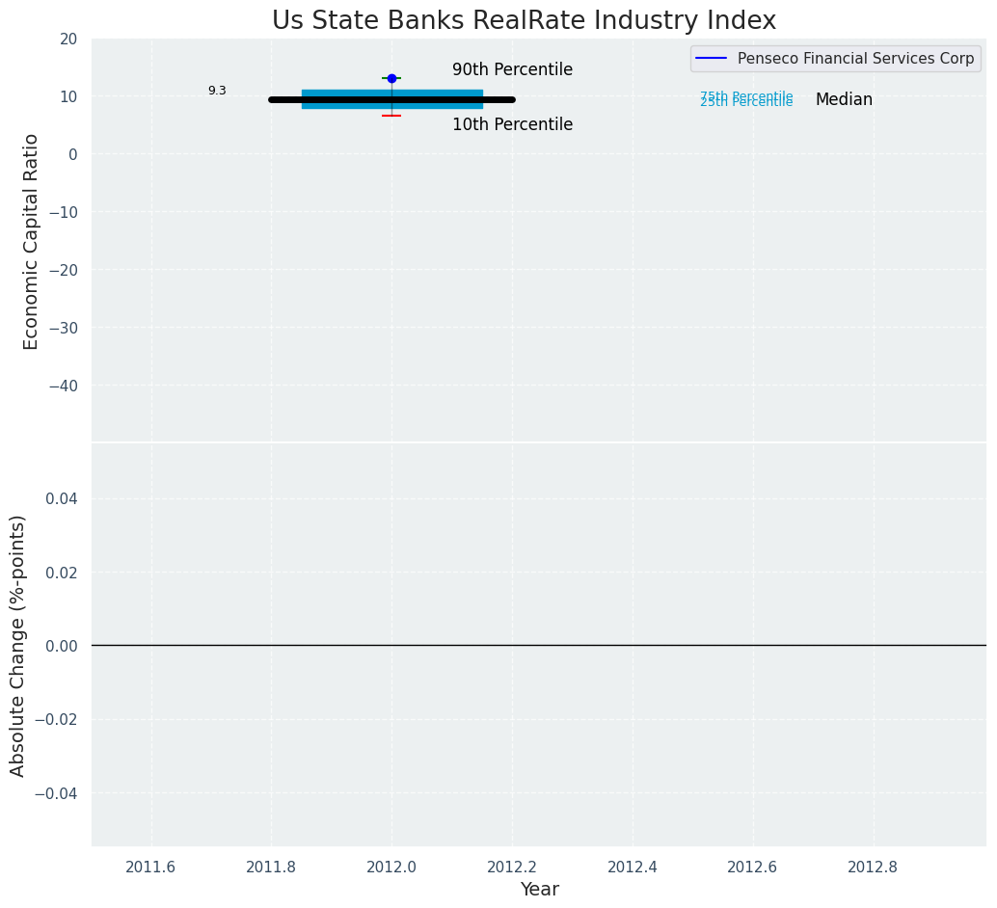
Task: Click the Economic Capital Ratio axis label
Action: click(x=32, y=241)
